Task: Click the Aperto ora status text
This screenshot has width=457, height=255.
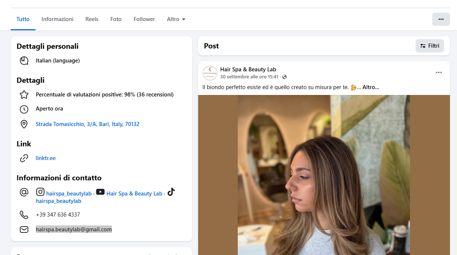Action: [50, 109]
